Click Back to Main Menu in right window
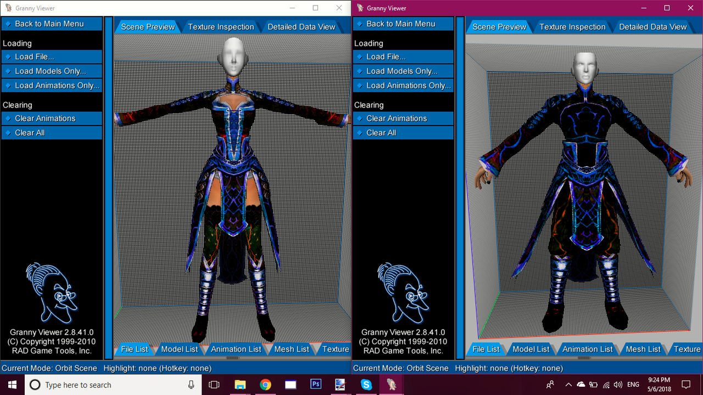The width and height of the screenshot is (703, 395). [x=403, y=24]
